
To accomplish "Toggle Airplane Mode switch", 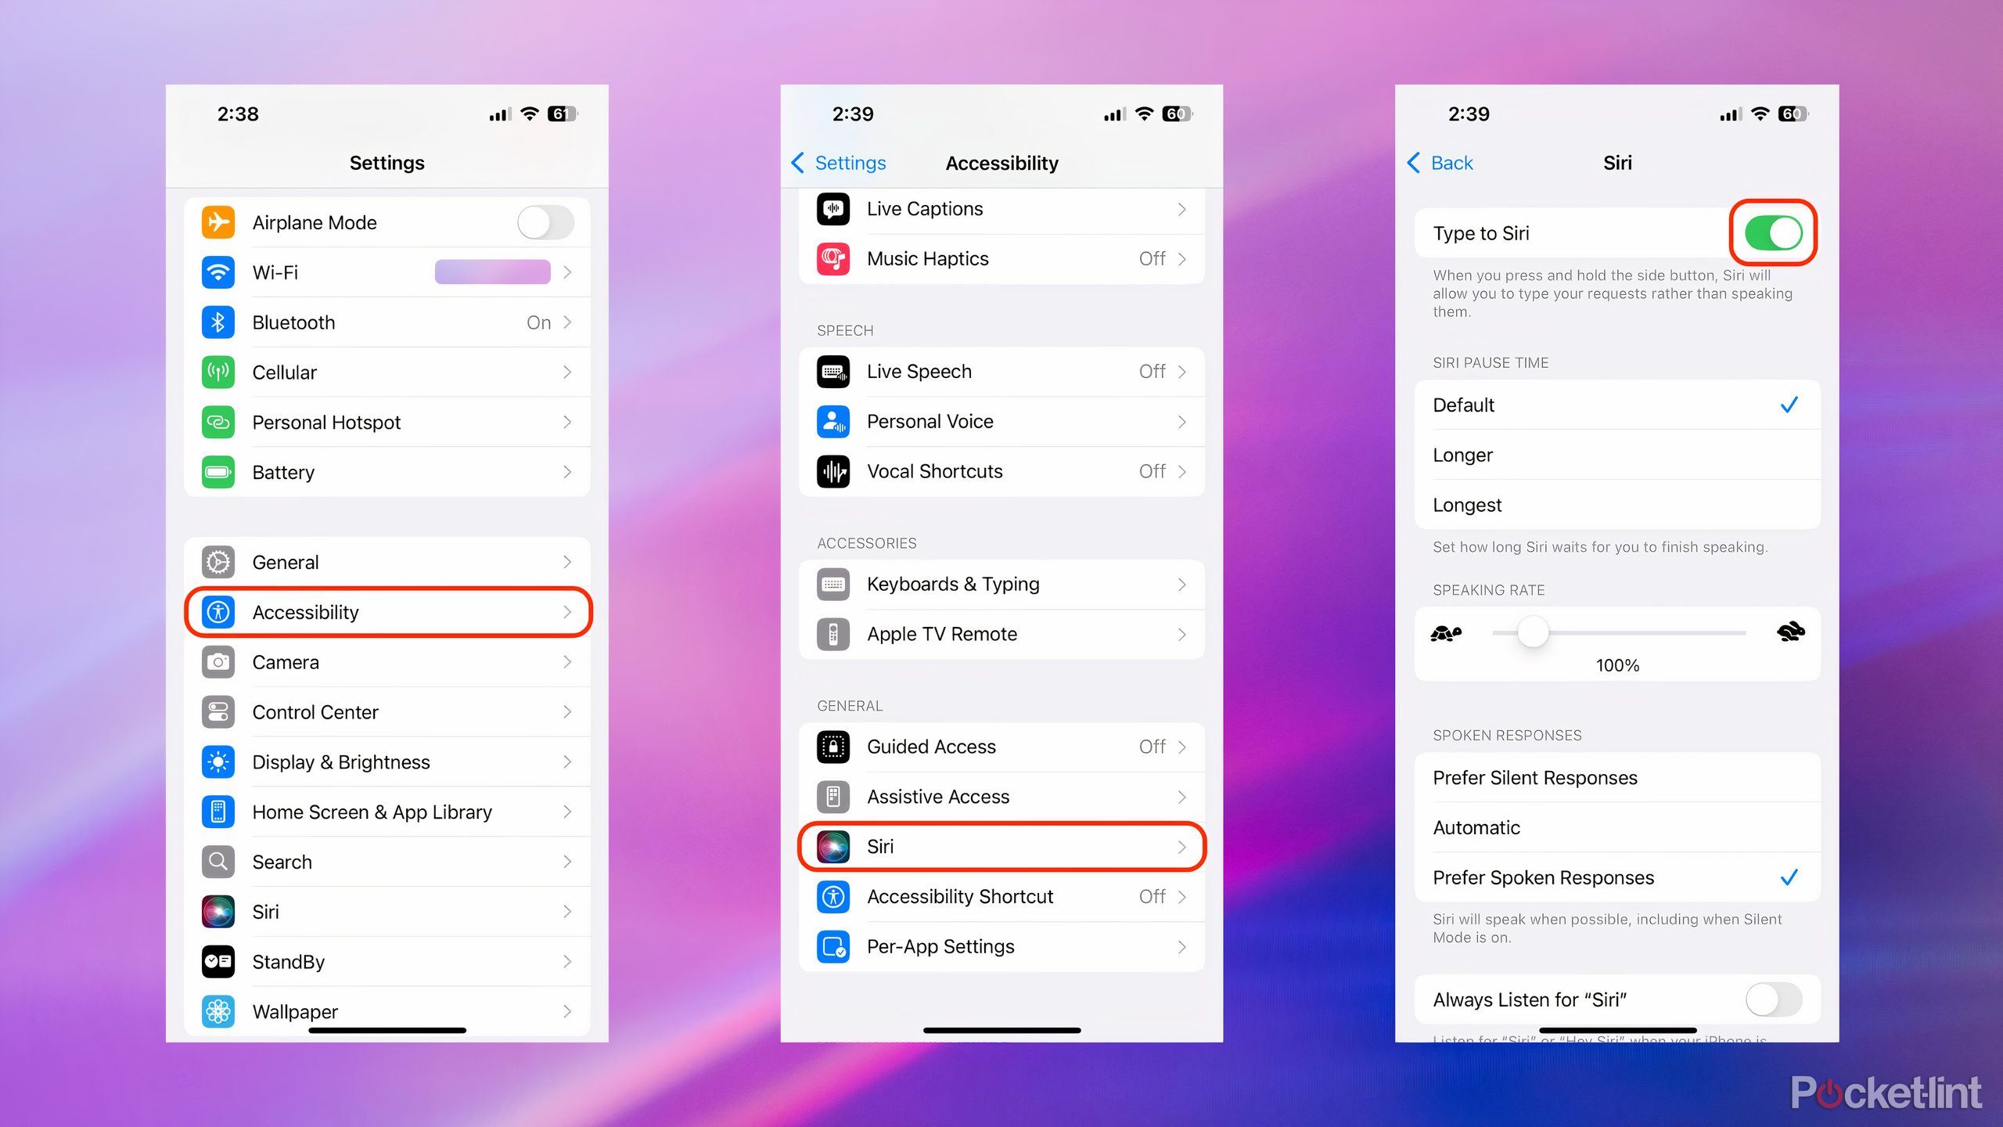I will [546, 221].
